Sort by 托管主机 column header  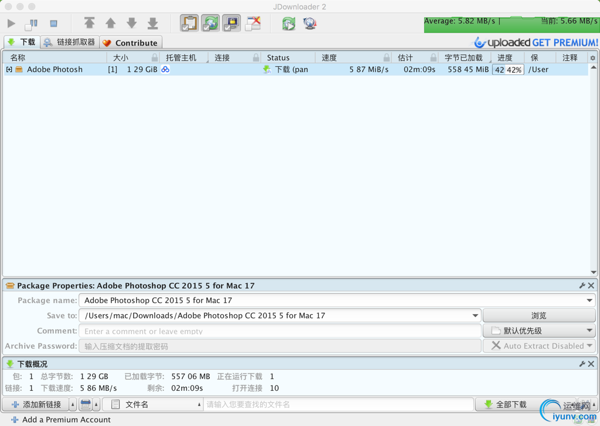point(183,58)
